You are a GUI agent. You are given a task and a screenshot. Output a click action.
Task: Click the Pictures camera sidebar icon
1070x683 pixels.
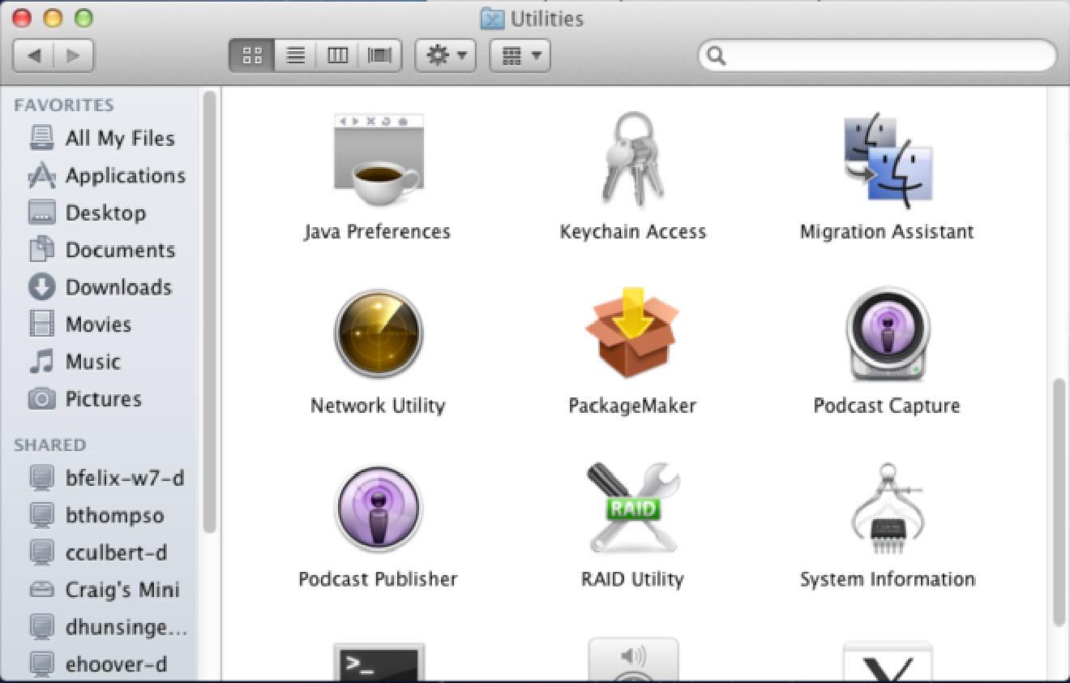(42, 399)
